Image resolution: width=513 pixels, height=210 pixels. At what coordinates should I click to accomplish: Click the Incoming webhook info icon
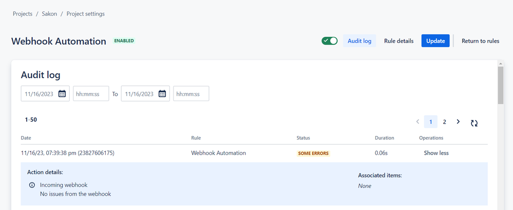[x=32, y=185]
